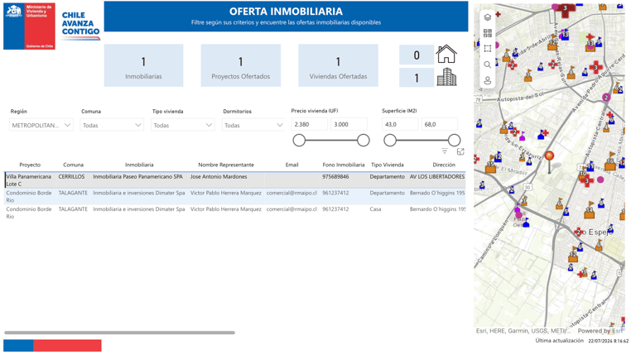Image resolution: width=636 pixels, height=359 pixels.
Task: Click the magenta circle cluster numbered 2
Action: 606,98
